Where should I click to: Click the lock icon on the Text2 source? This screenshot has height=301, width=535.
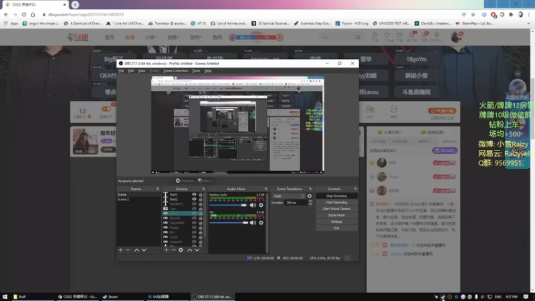coord(201,199)
